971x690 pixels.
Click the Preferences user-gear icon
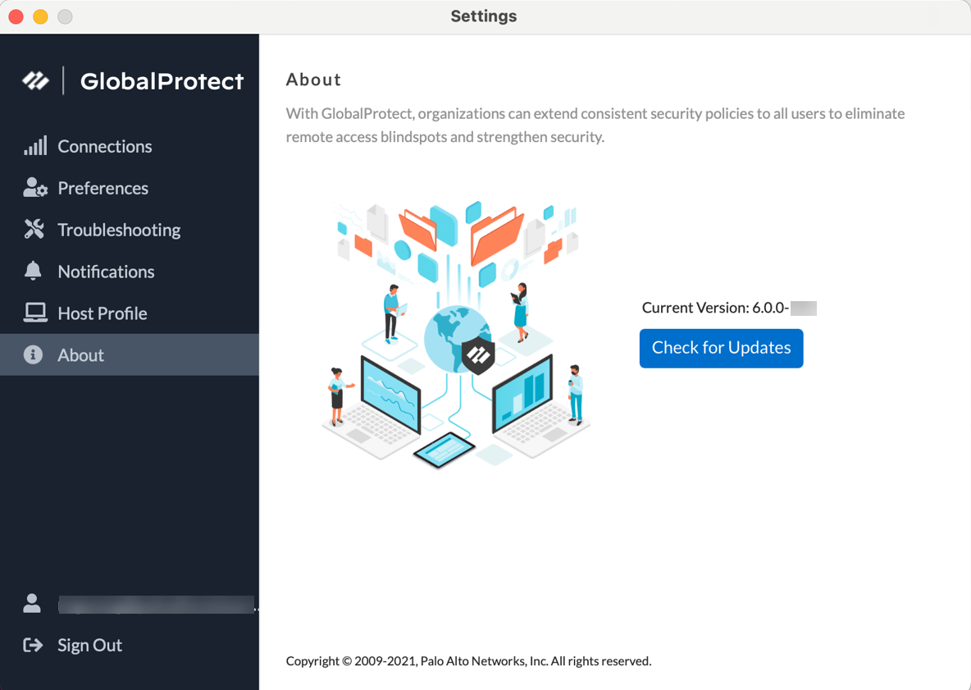35,188
